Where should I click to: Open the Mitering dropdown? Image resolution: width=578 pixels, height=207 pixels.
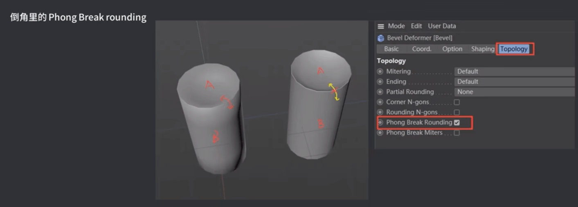(514, 71)
